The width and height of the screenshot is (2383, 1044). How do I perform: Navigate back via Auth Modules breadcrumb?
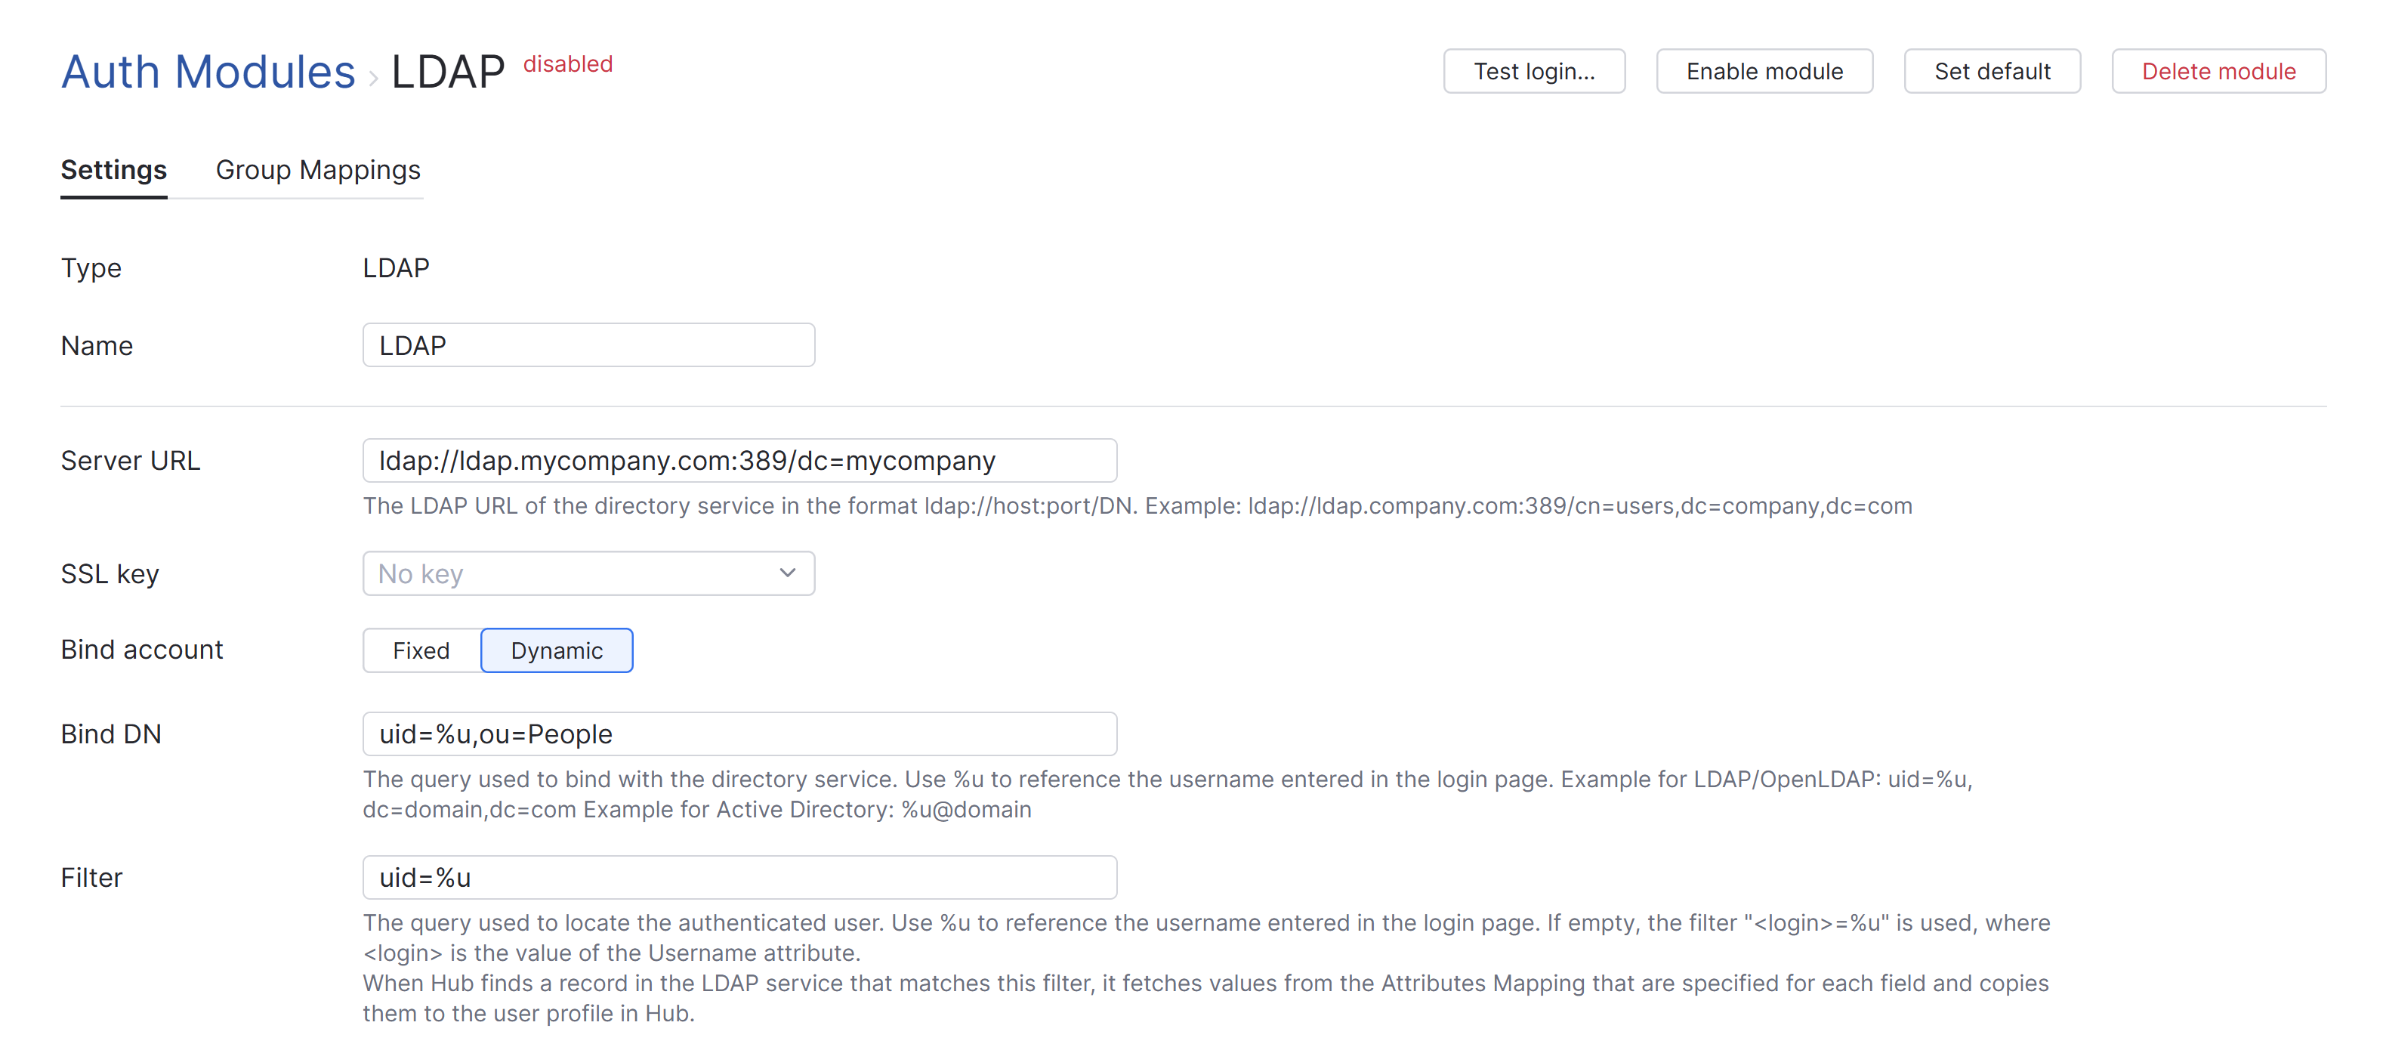pyautogui.click(x=207, y=70)
